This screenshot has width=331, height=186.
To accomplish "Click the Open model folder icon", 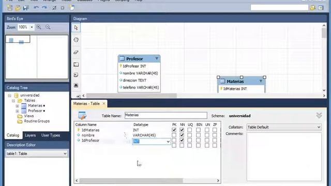I will [x=18, y=8].
